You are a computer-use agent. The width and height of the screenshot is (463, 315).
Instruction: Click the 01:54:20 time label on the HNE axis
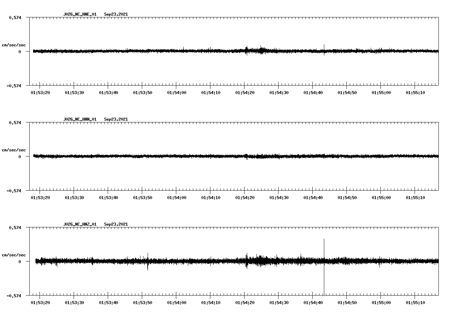click(245, 93)
